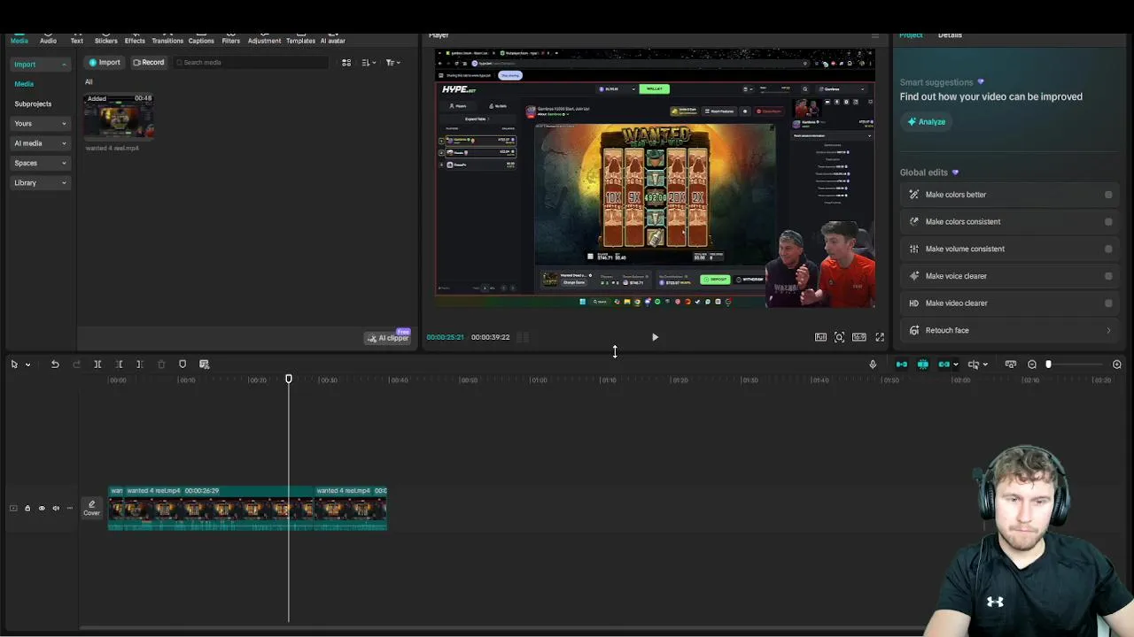1134x637 pixels.
Task: Open the Effects tab
Action: (x=135, y=40)
